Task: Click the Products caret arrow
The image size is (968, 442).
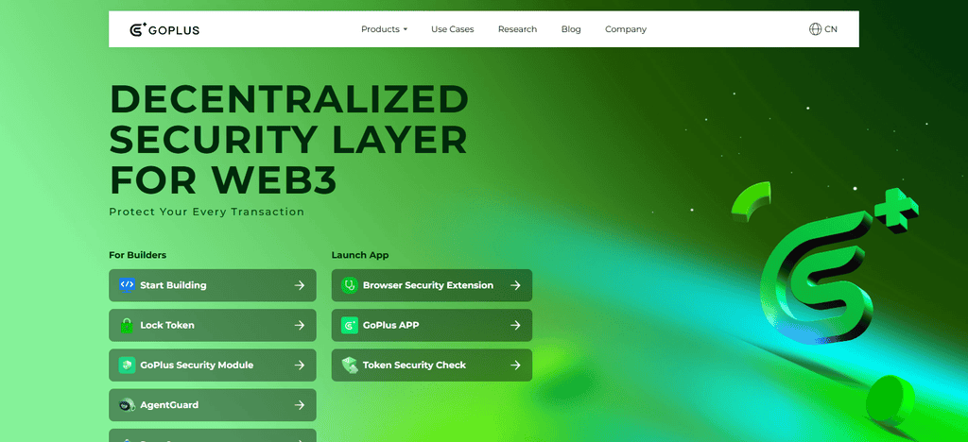Action: [x=405, y=29]
